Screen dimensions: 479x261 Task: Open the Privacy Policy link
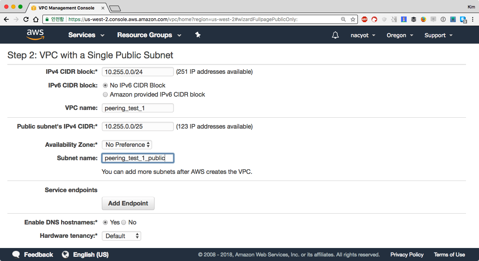click(407, 255)
